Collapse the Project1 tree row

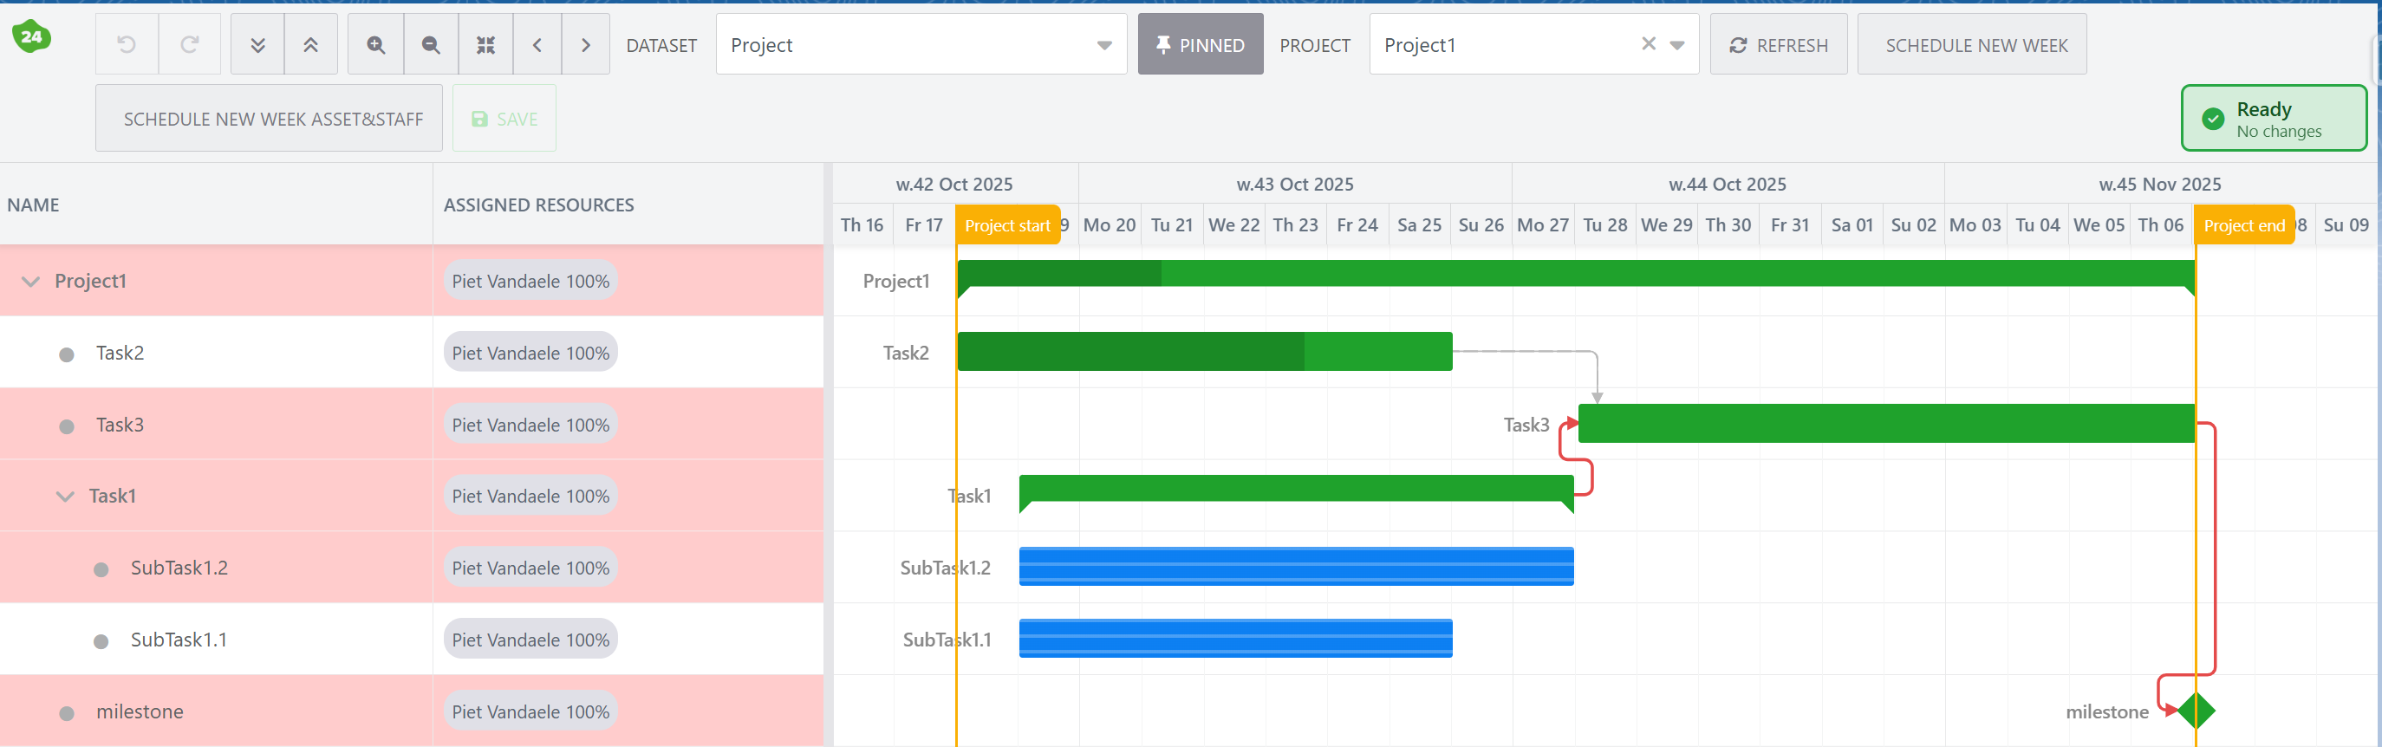30,281
